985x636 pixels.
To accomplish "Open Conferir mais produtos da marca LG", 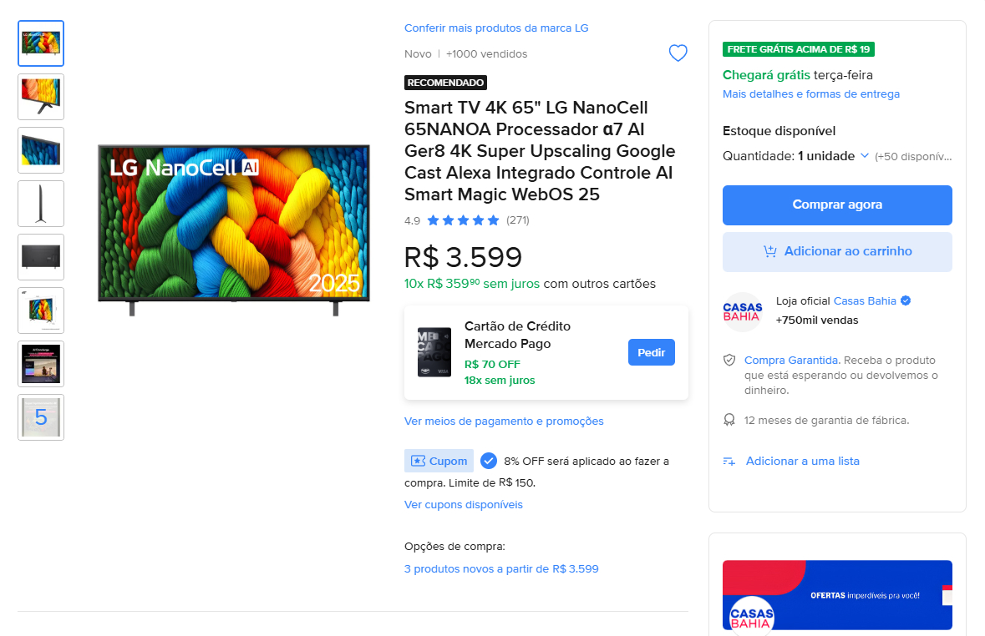I will [496, 28].
